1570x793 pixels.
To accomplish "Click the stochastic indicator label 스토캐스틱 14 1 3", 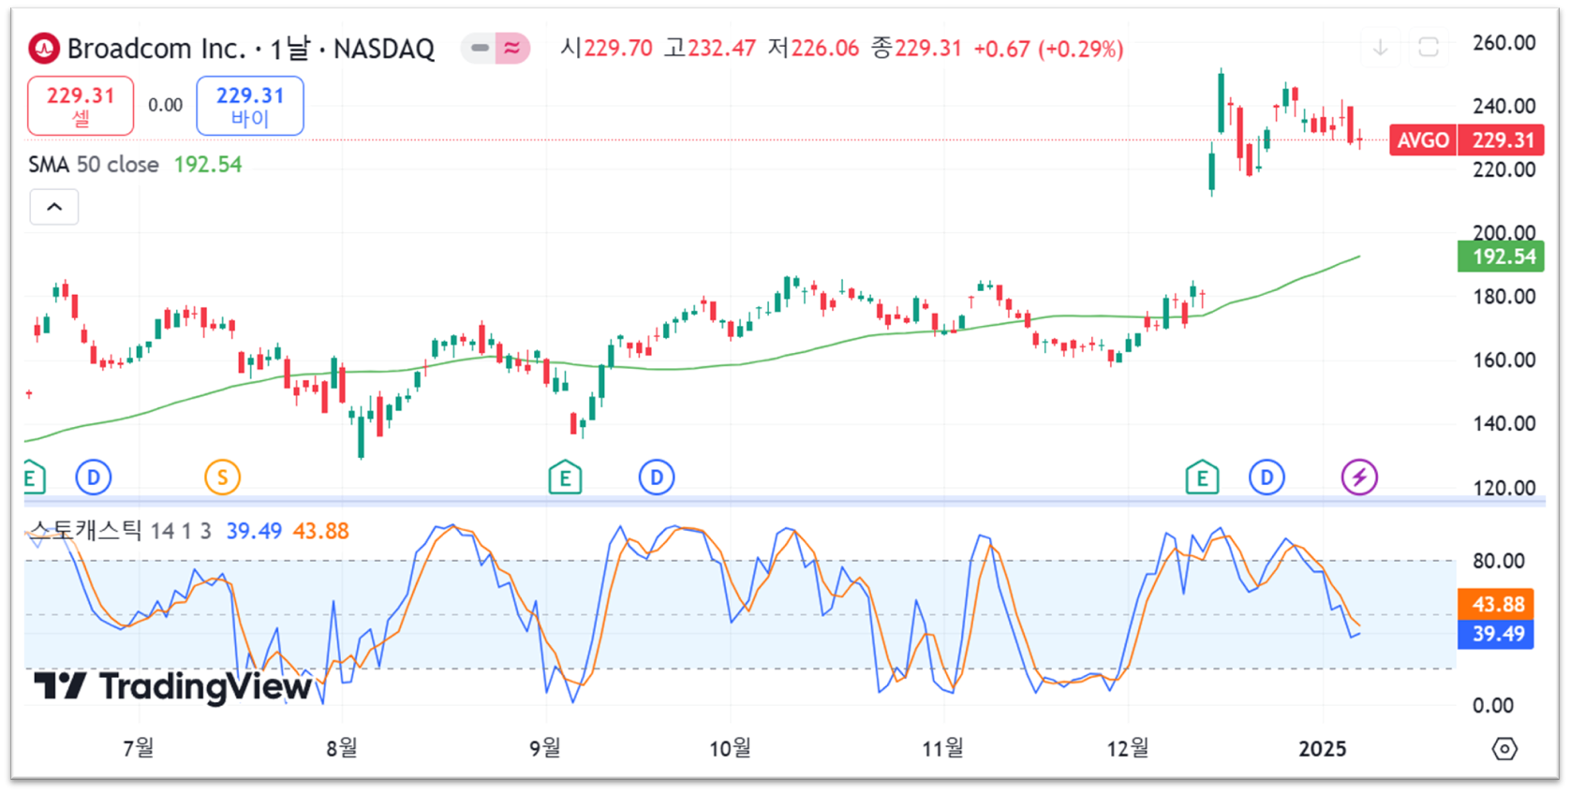I will [x=121, y=532].
